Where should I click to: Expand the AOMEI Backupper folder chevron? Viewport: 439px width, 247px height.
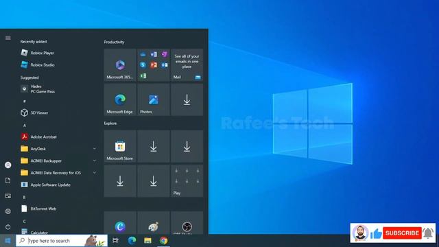(95, 161)
